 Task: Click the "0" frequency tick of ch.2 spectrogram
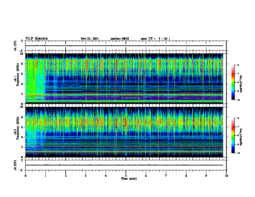[22, 157]
